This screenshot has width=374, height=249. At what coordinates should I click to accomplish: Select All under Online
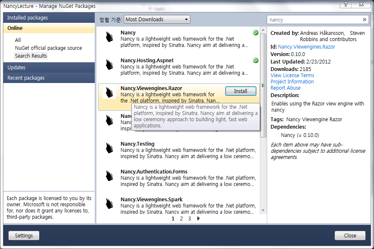click(18, 40)
